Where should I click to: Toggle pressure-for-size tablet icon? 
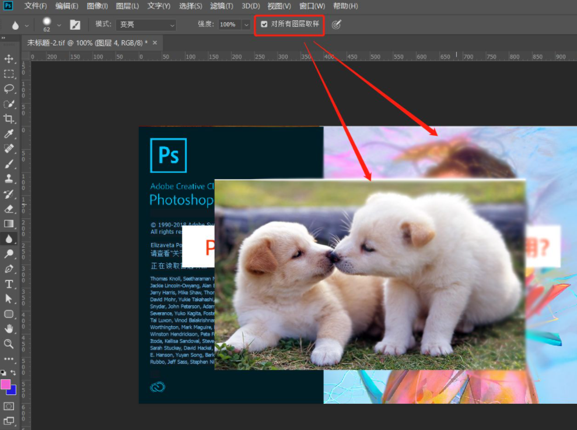[336, 24]
